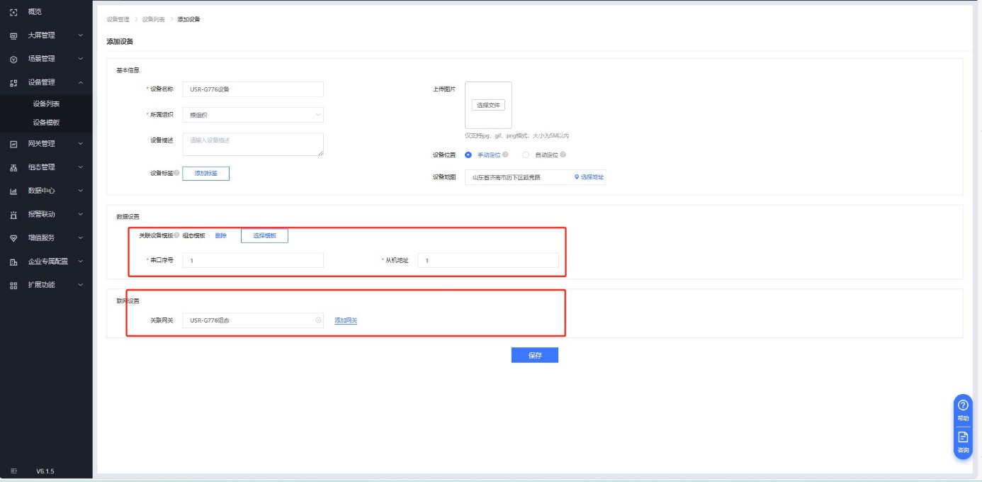Select the 自动定位 radio button
This screenshot has height=482, width=982.
[x=526, y=155]
